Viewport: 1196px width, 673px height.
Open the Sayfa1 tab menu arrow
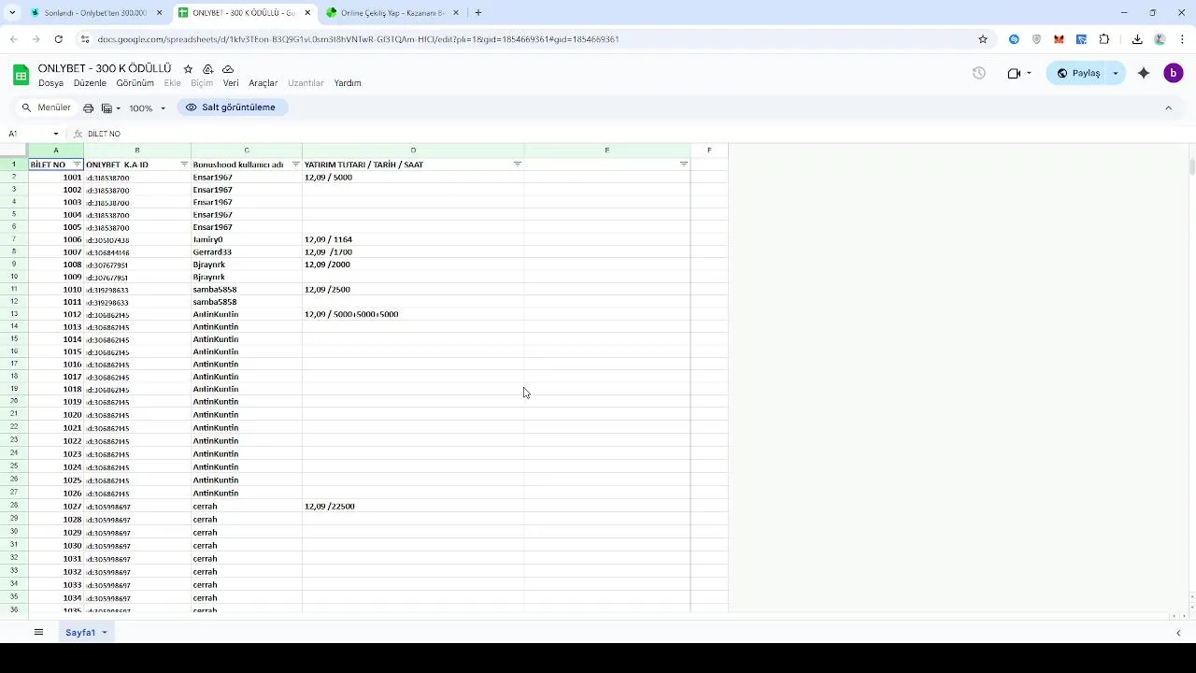(105, 633)
